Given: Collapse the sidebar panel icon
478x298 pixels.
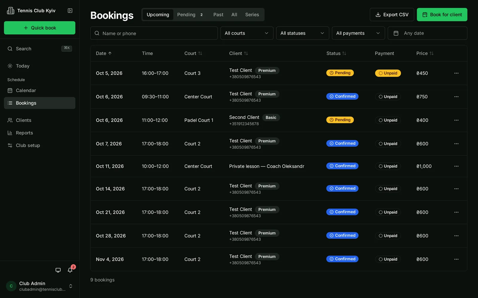Looking at the screenshot, I should pos(70,11).
